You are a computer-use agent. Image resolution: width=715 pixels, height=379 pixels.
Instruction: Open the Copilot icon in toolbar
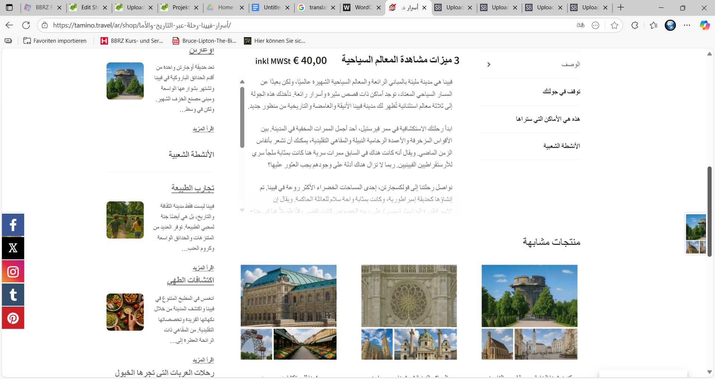tap(705, 25)
